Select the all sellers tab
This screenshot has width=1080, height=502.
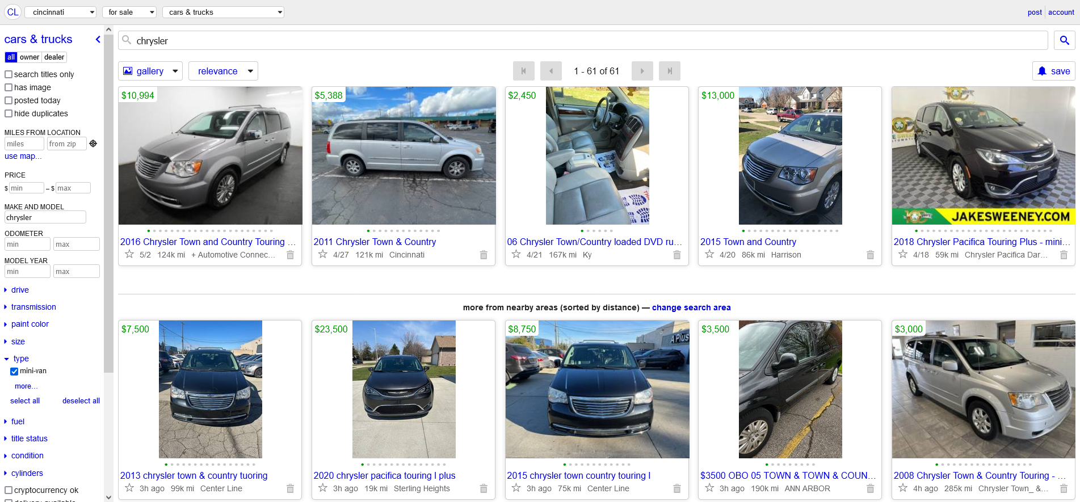click(x=11, y=57)
